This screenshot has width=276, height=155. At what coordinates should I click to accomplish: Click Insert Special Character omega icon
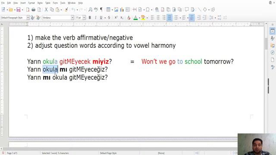147,9
